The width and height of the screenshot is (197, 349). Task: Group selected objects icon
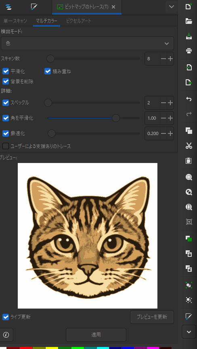pyautogui.click(x=189, y=285)
